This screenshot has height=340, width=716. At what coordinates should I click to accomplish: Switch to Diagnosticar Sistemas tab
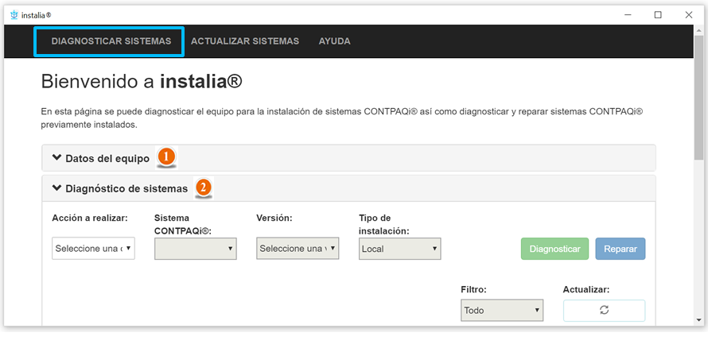point(111,41)
